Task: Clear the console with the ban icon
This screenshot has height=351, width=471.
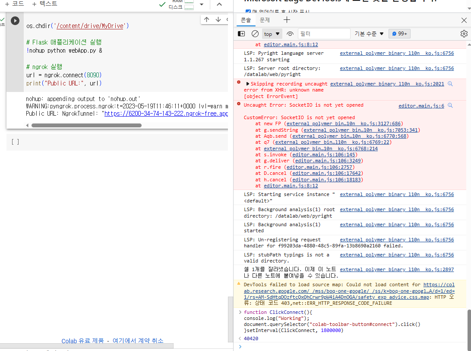Action: [255, 34]
